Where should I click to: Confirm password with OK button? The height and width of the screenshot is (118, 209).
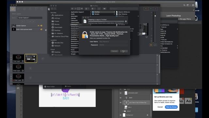124,51
